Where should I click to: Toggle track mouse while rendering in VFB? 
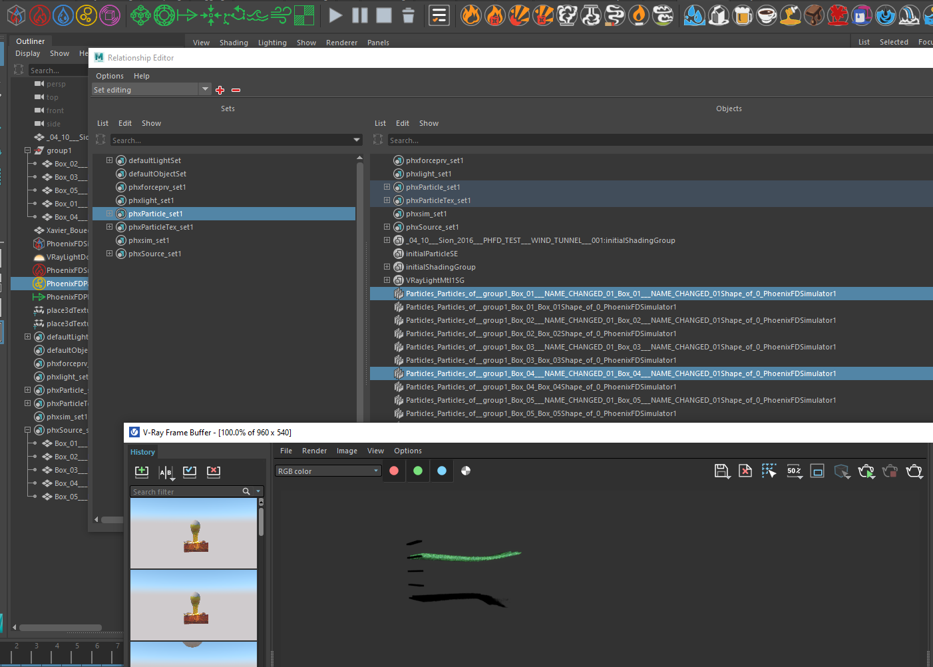[769, 471]
